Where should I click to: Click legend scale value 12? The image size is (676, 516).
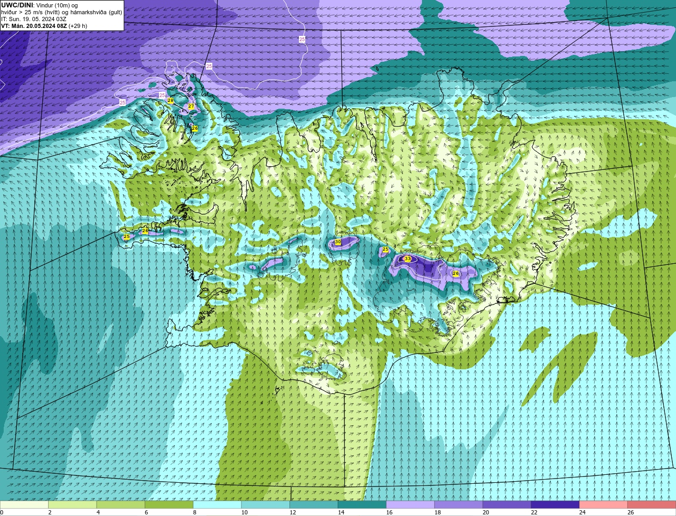click(293, 512)
